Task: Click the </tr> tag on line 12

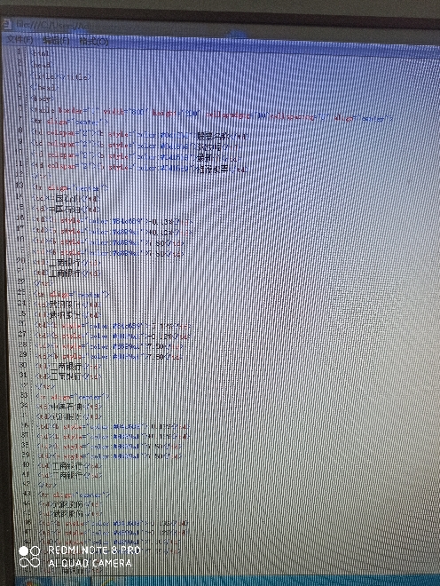Action: pos(41,175)
